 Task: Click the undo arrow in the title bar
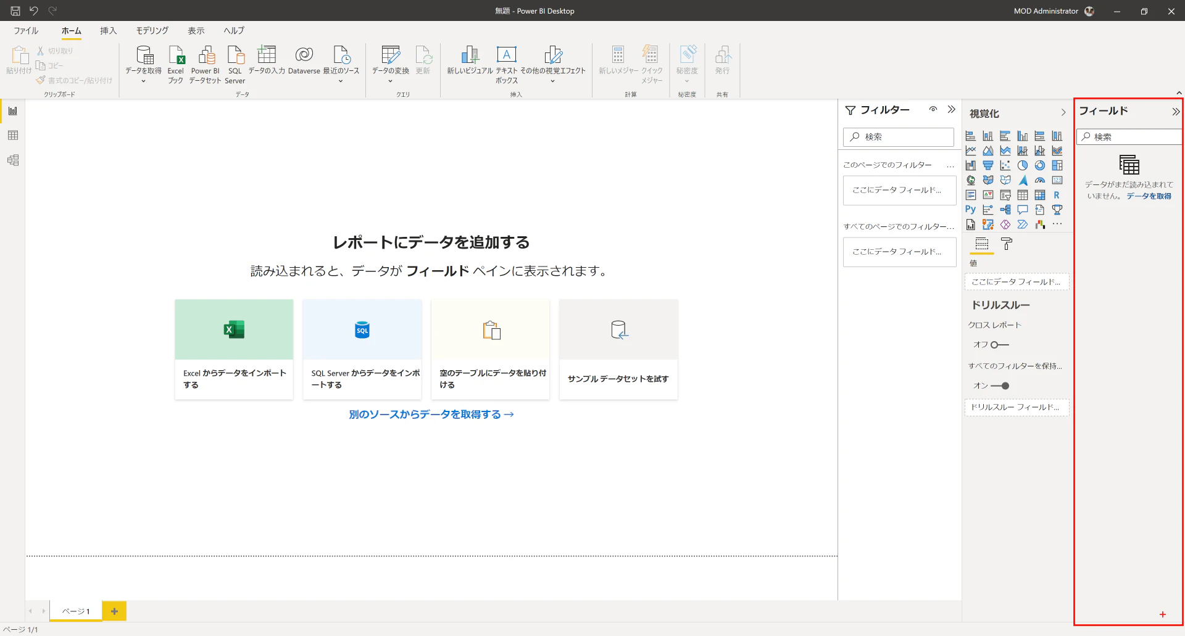(34, 10)
